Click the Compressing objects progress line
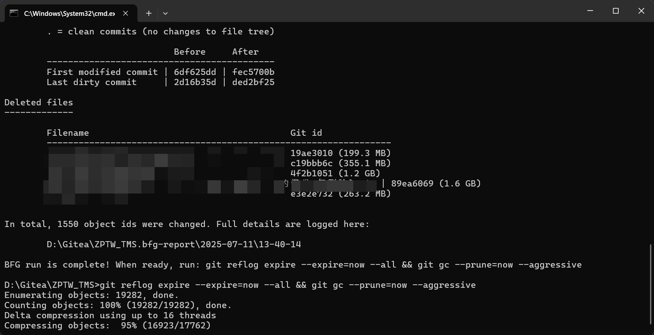Image resolution: width=654 pixels, height=335 pixels. pyautogui.click(x=108, y=325)
